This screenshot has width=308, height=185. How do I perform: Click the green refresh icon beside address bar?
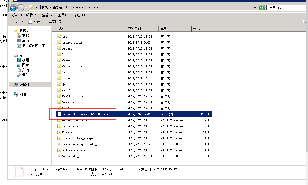point(262,8)
